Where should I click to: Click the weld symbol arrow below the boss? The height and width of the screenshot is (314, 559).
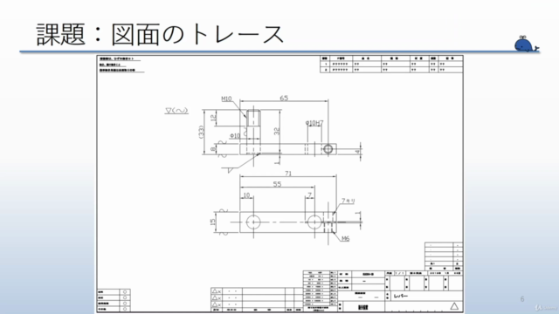click(241, 163)
